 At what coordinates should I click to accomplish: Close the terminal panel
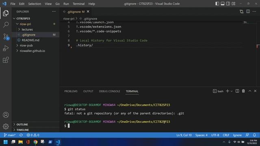(x=255, y=91)
